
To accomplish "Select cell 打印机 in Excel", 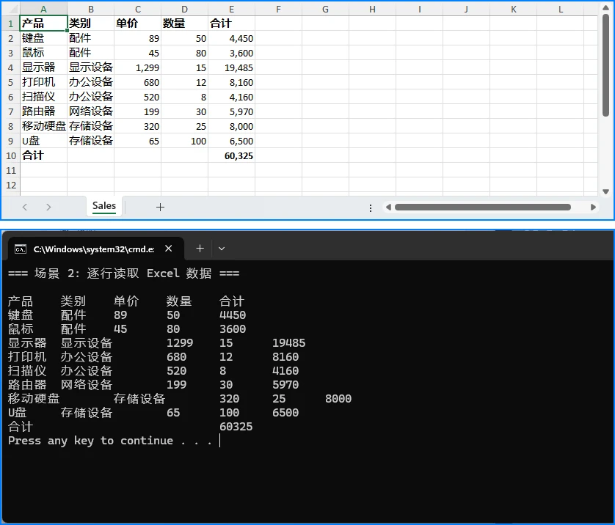I will (x=43, y=82).
